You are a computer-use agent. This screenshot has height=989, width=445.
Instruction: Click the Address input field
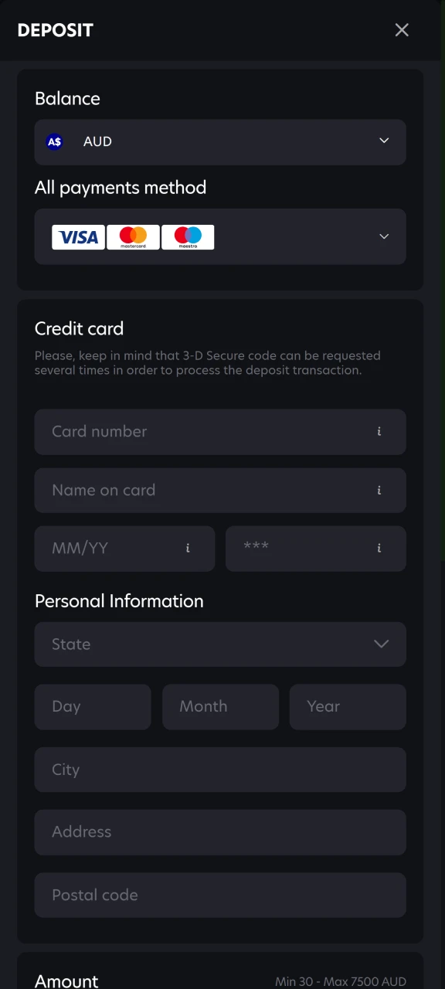pos(220,831)
